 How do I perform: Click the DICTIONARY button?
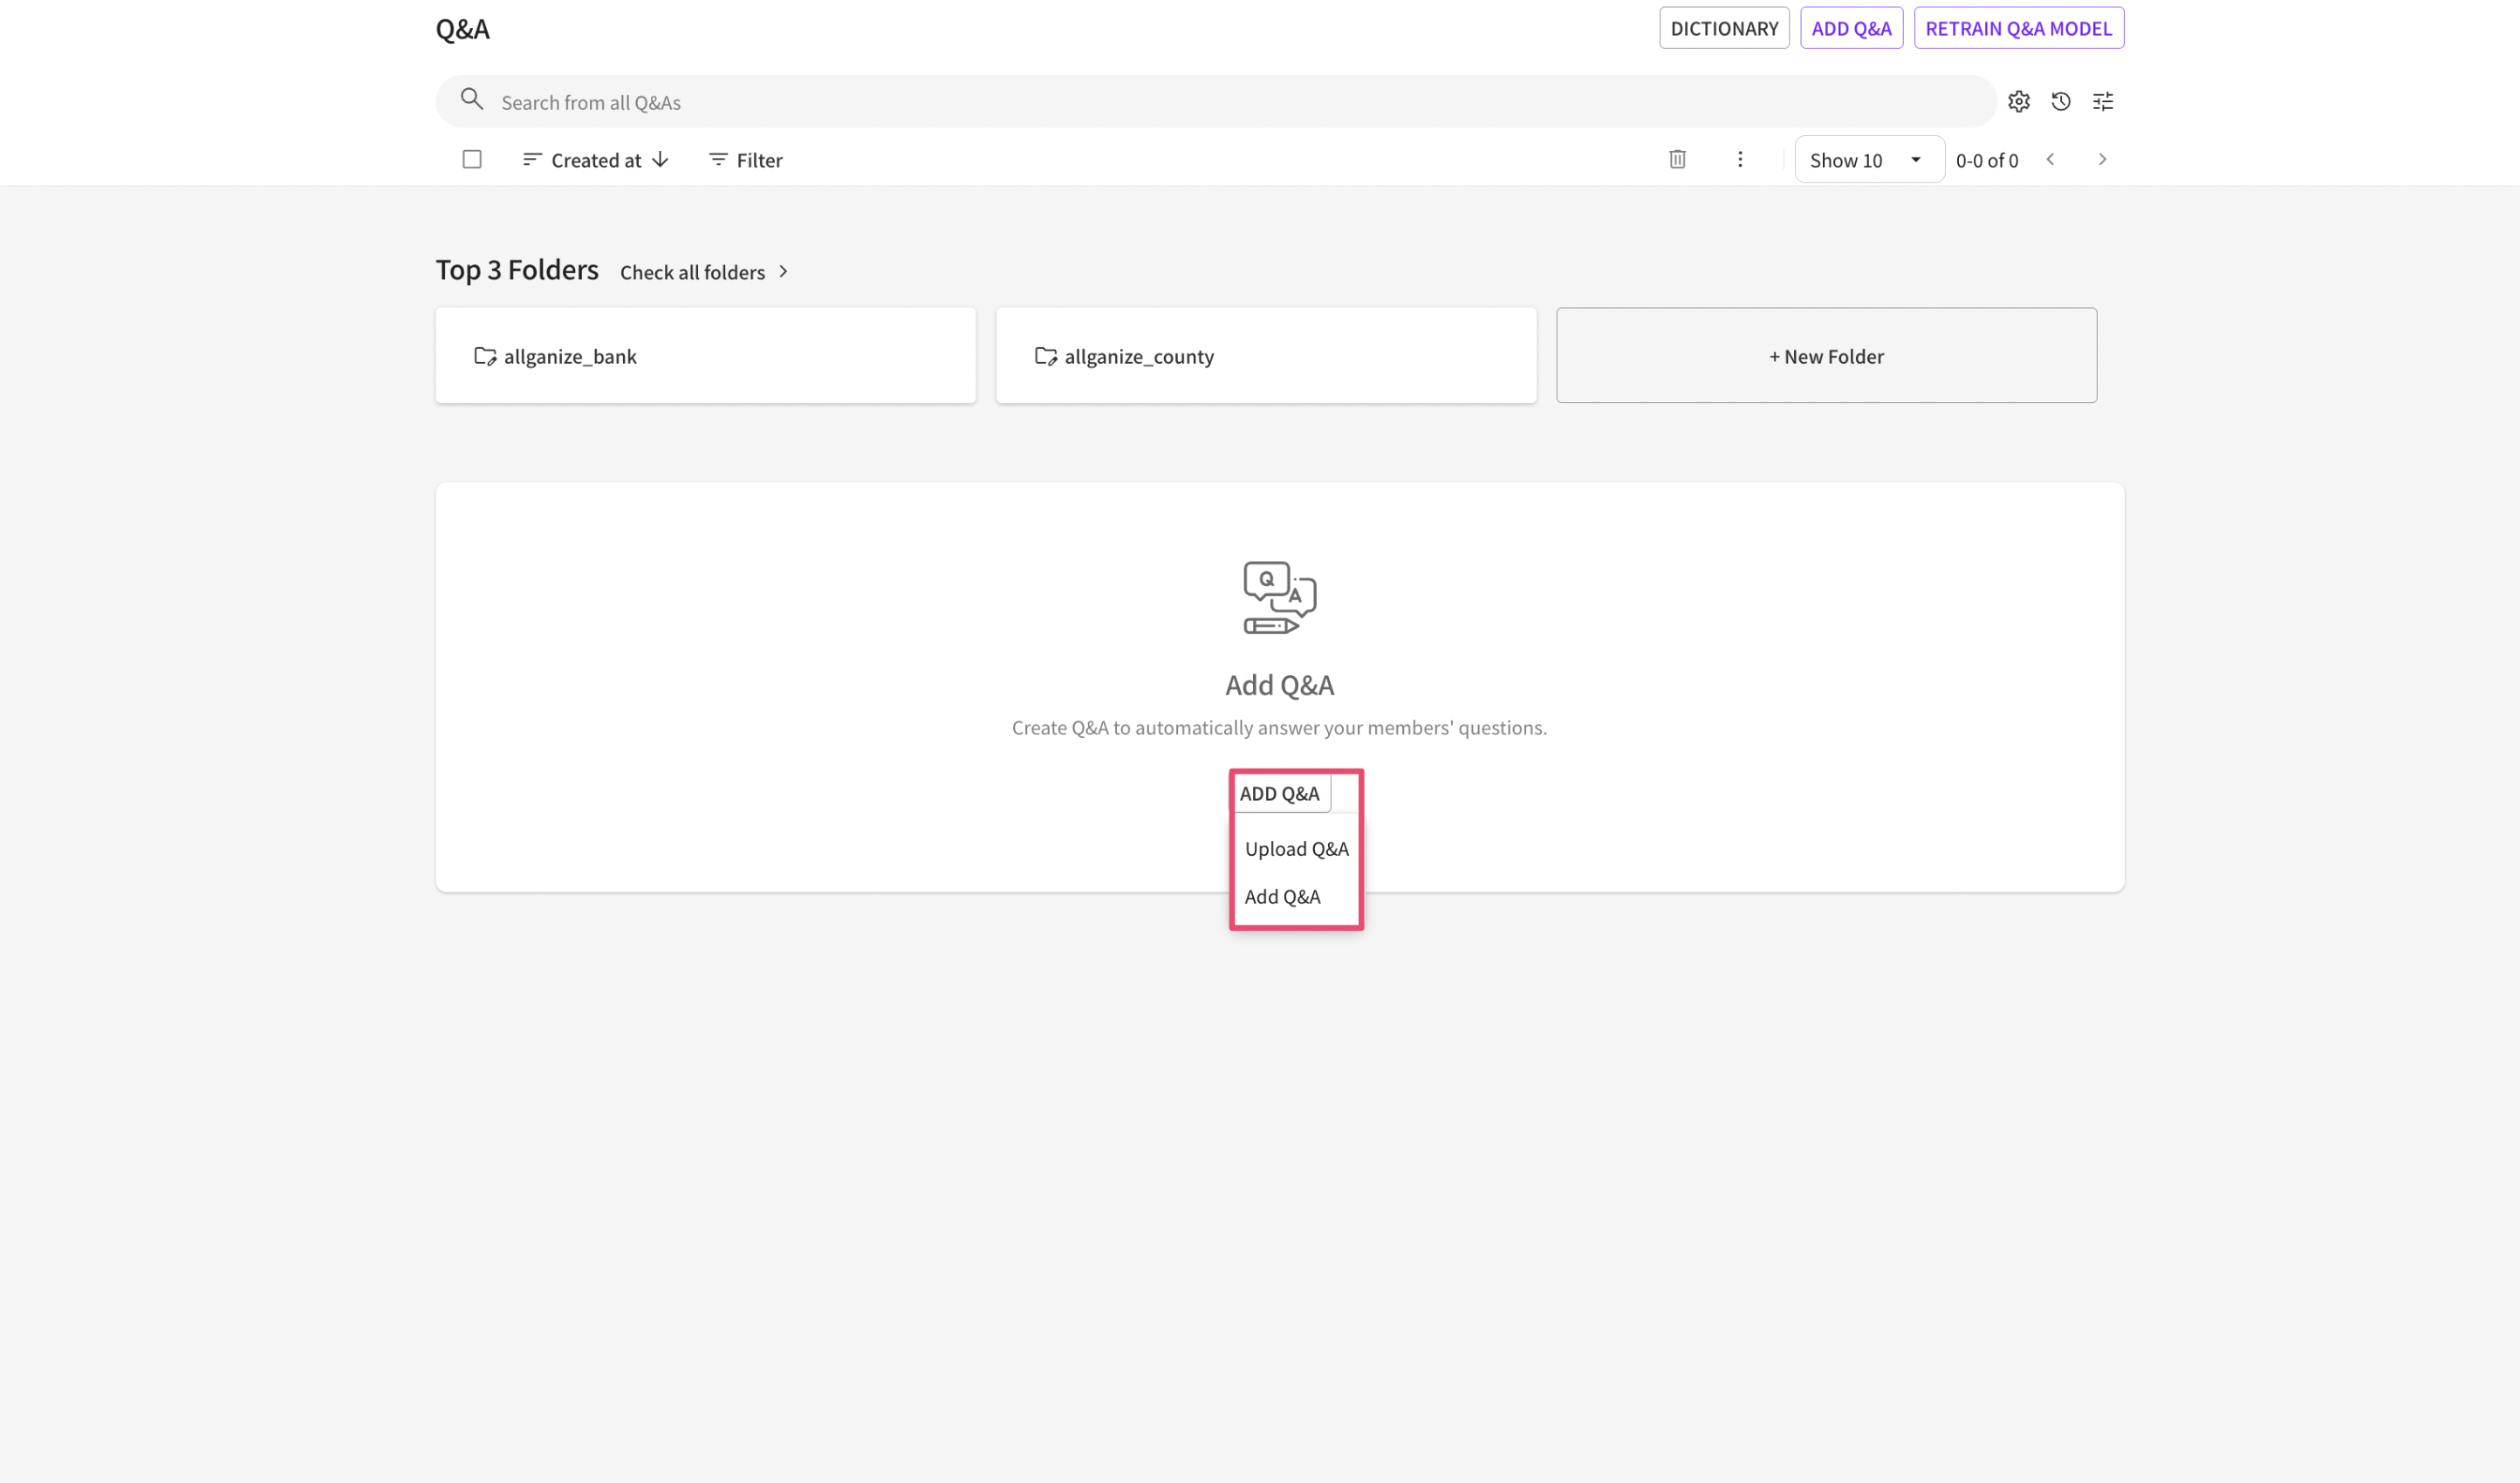[x=1723, y=28]
